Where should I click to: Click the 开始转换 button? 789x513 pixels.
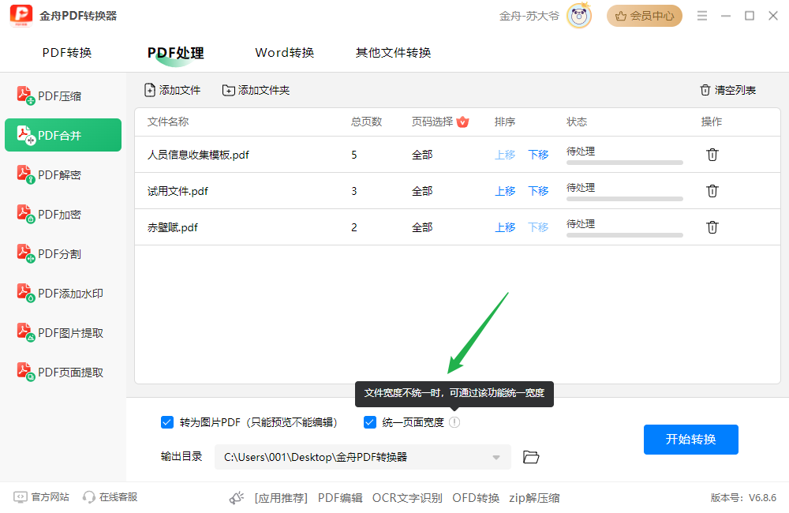click(x=691, y=440)
